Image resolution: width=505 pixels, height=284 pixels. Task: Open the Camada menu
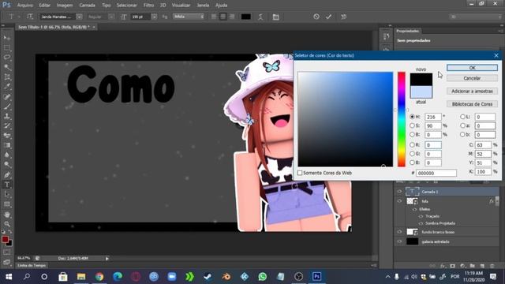pos(87,6)
